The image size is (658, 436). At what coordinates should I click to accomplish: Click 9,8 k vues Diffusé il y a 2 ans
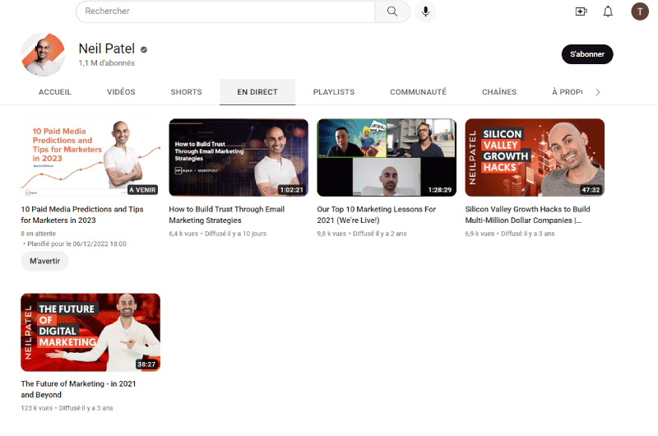pos(362,234)
